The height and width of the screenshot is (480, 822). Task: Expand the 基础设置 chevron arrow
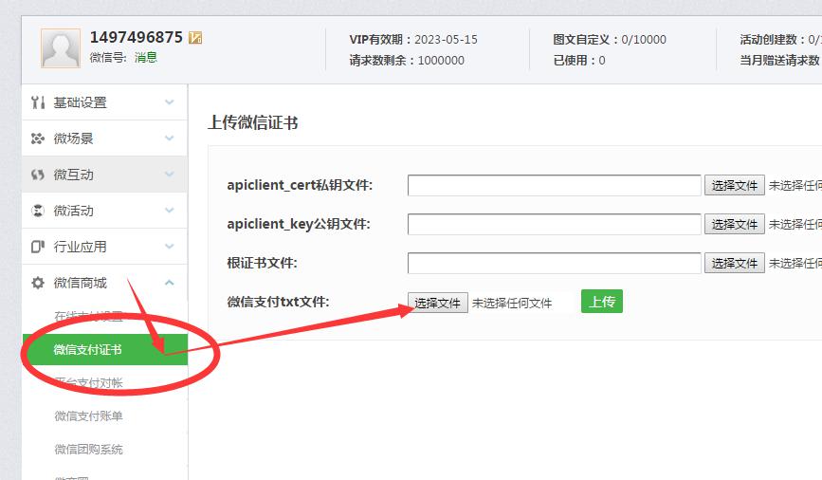[x=170, y=102]
